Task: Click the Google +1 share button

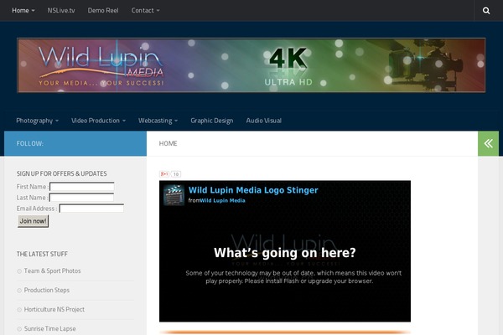Action: (164, 174)
